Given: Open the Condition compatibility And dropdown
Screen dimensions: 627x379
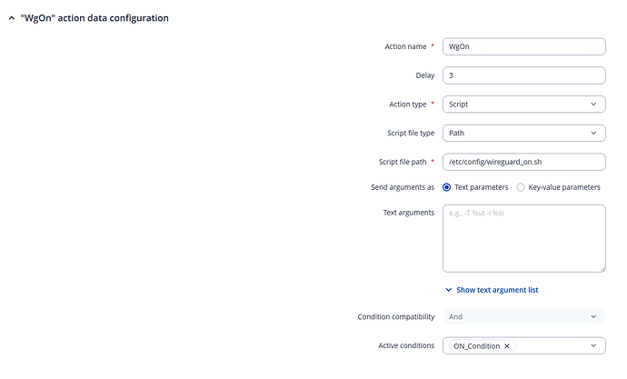Looking at the screenshot, I should coord(523,316).
